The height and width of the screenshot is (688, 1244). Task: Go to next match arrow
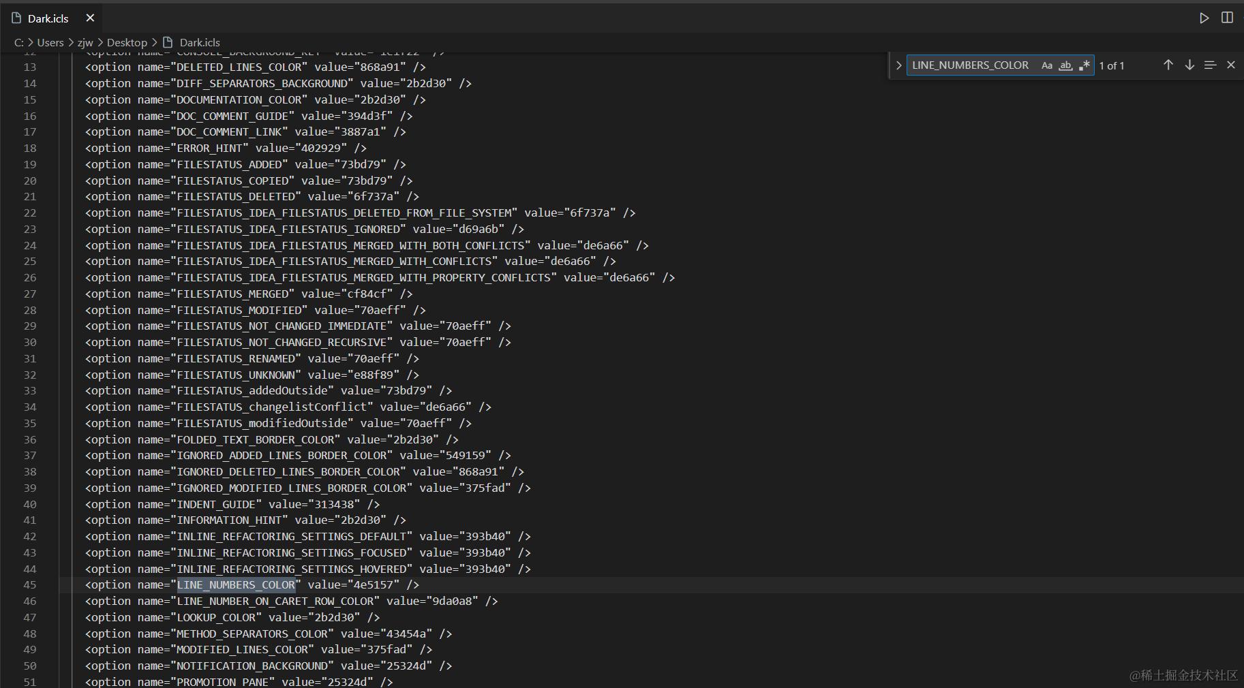[1189, 65]
